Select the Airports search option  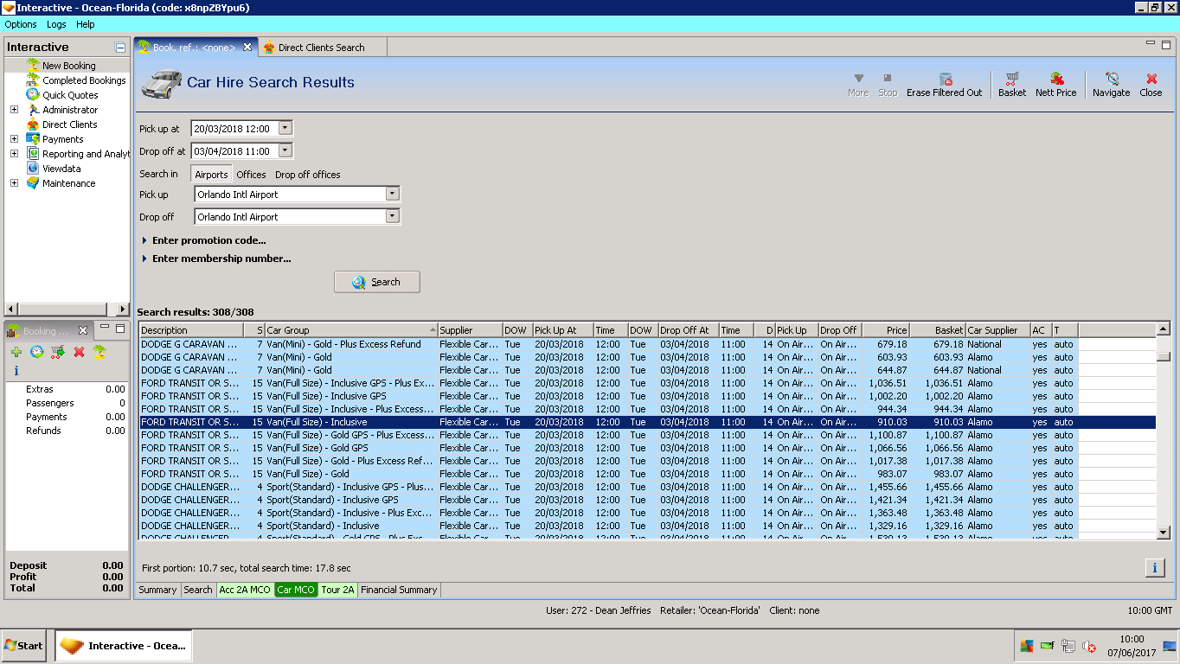[x=211, y=175]
